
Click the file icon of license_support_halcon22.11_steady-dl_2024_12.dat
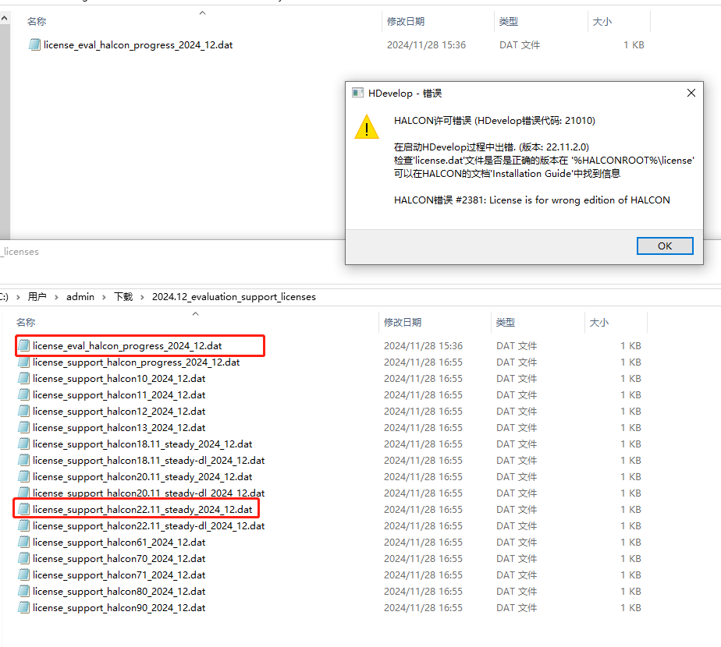(24, 525)
